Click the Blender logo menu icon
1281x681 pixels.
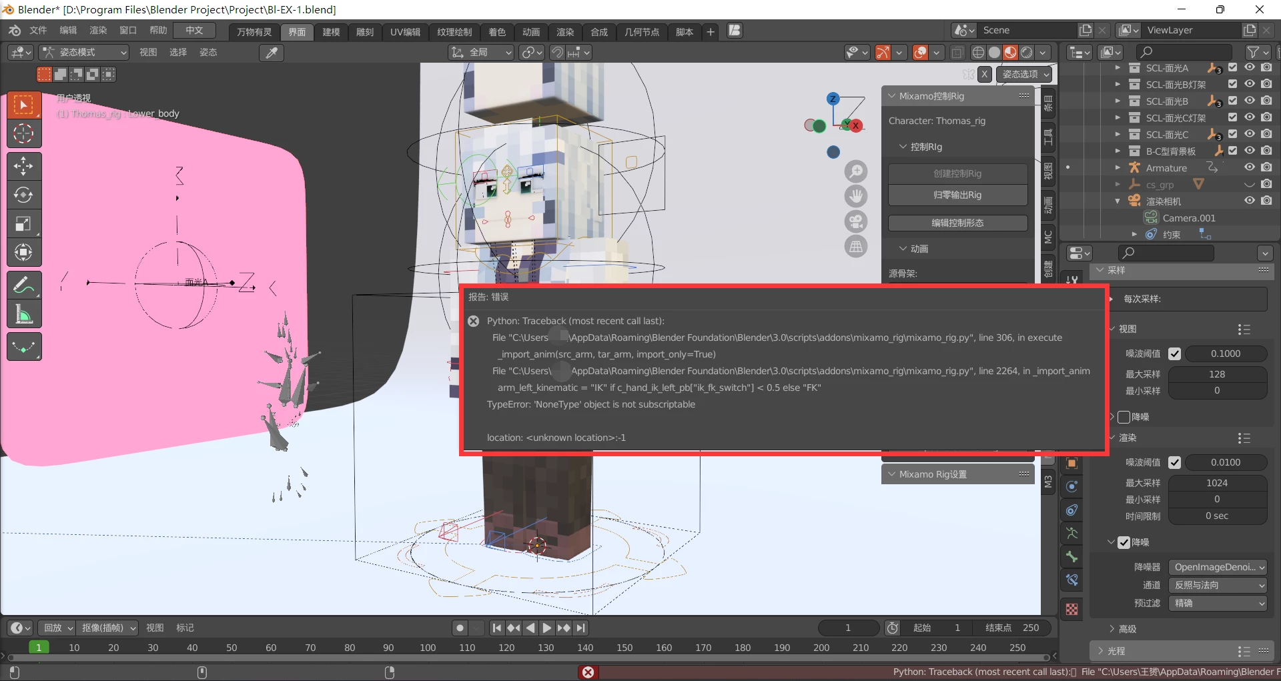point(15,31)
